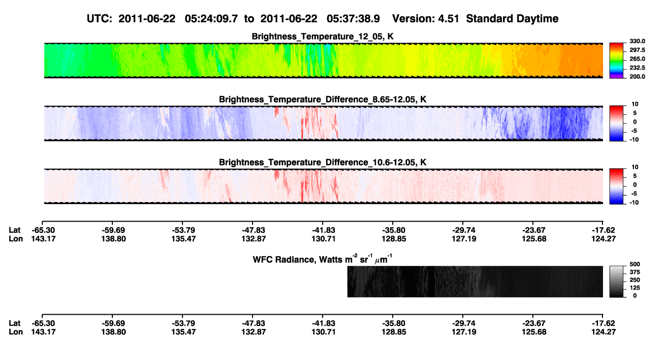Click latitude -59.69 under the temperature difference panels
Viewport: 670px width, 343px height.
pyautogui.click(x=113, y=230)
